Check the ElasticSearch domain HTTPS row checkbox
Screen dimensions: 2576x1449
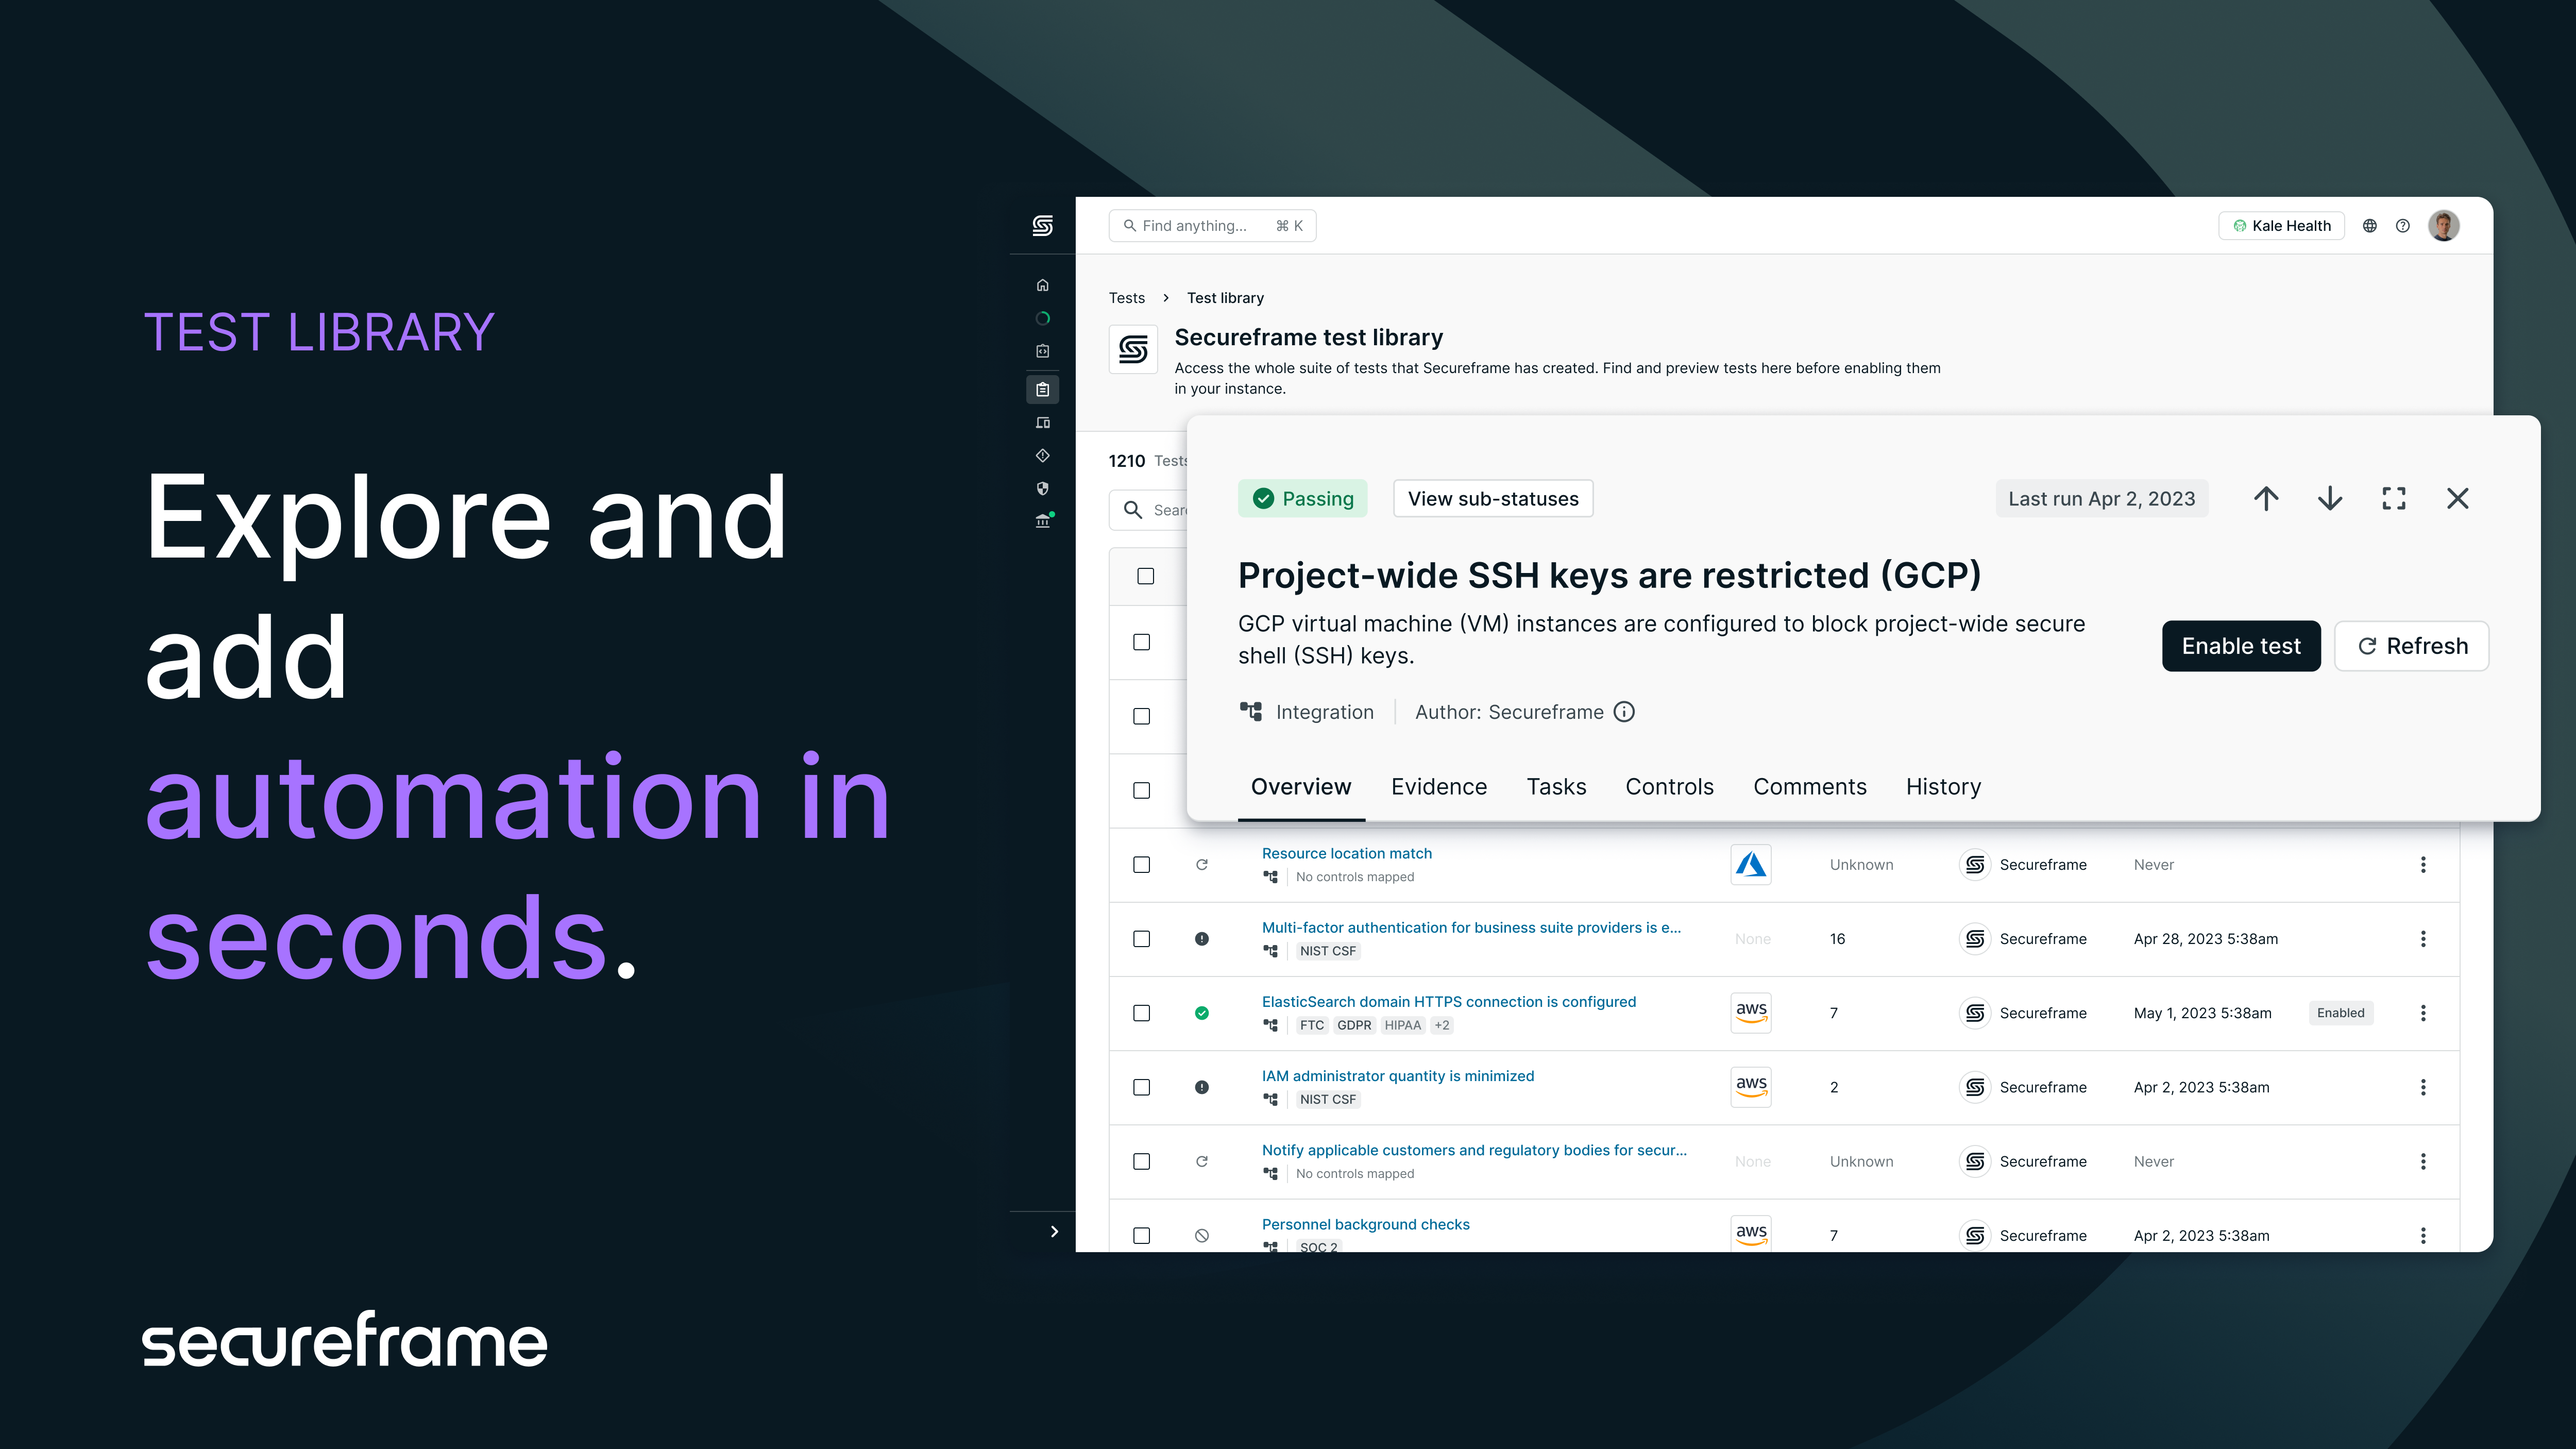pos(1141,1013)
